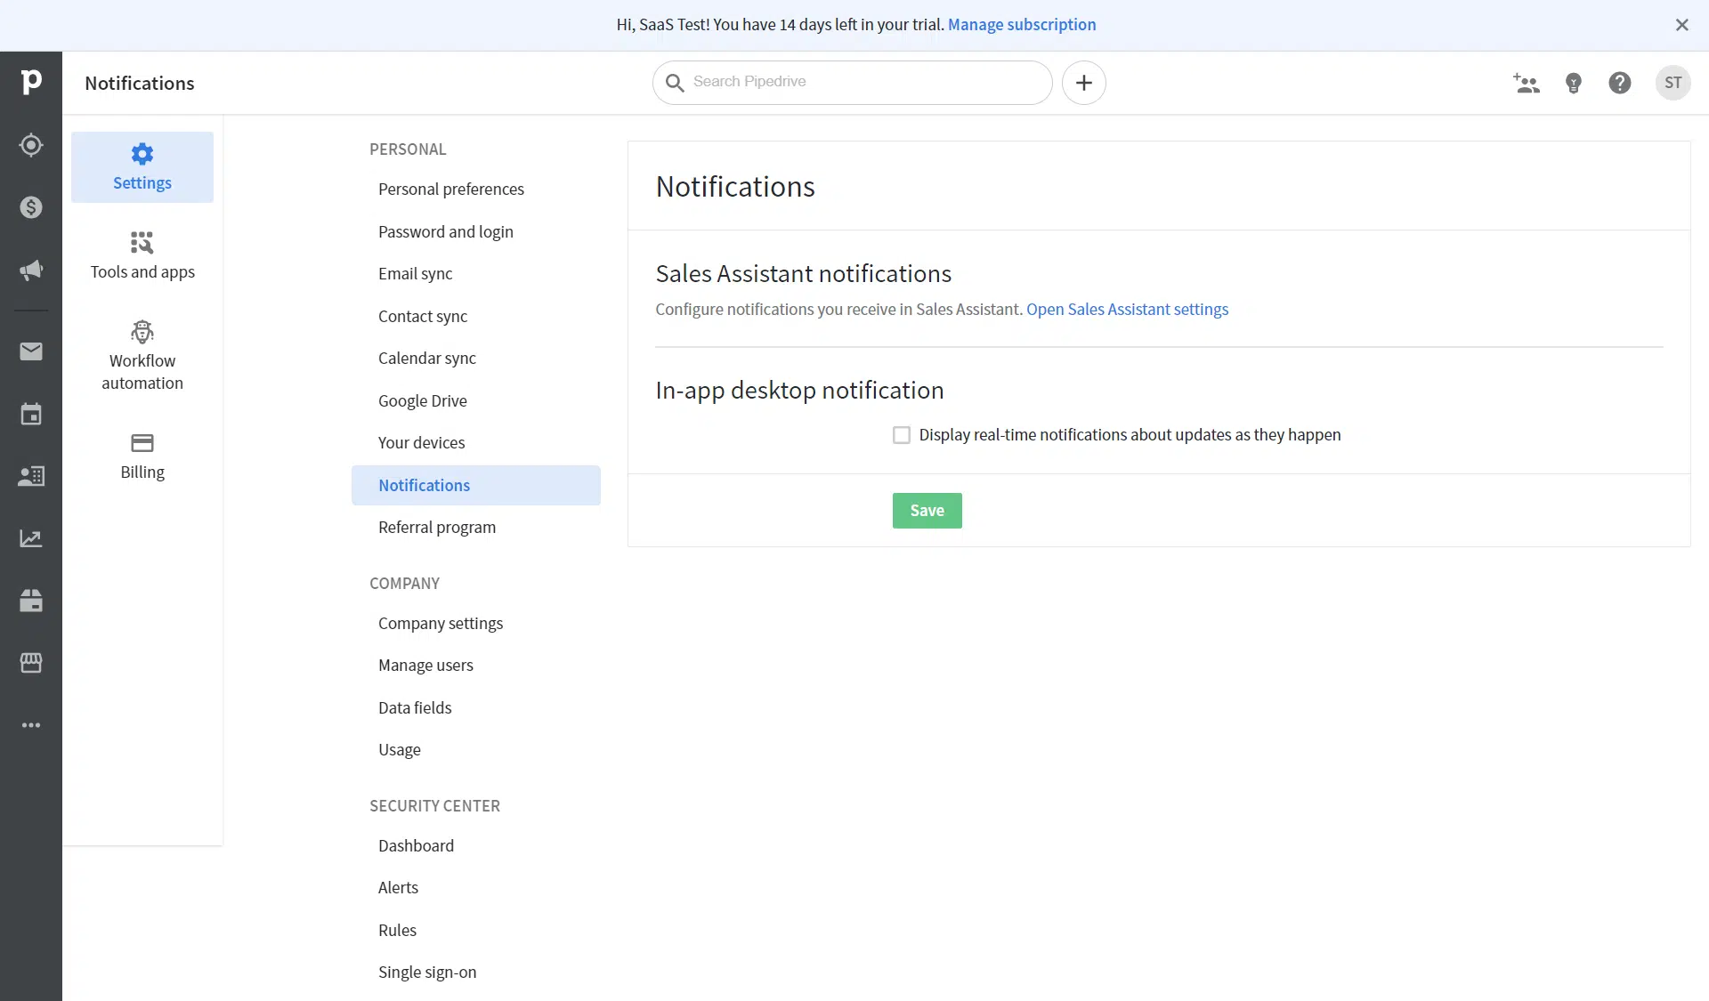Open the ST account avatar menu
The width and height of the screenshot is (1709, 1001).
(1673, 83)
